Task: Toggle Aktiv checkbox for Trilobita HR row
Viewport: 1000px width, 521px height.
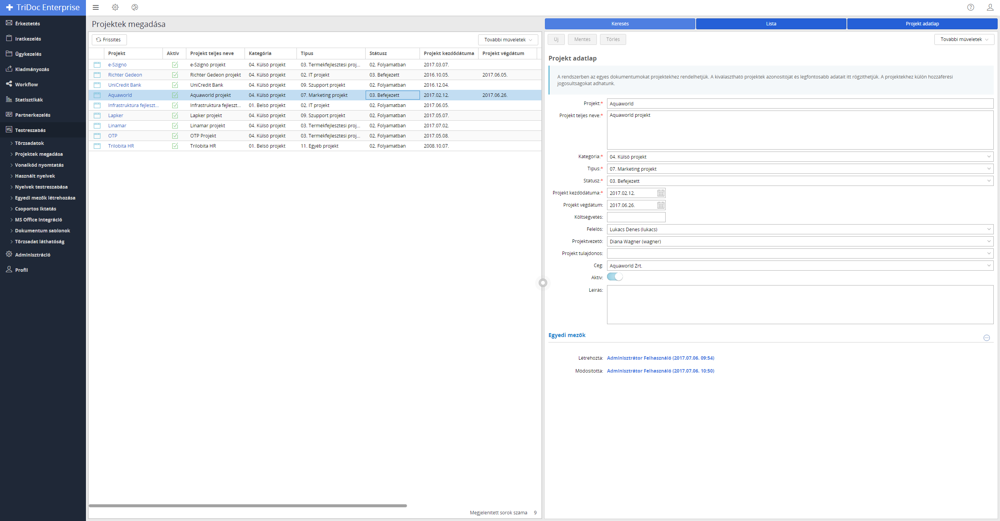Action: coord(175,146)
